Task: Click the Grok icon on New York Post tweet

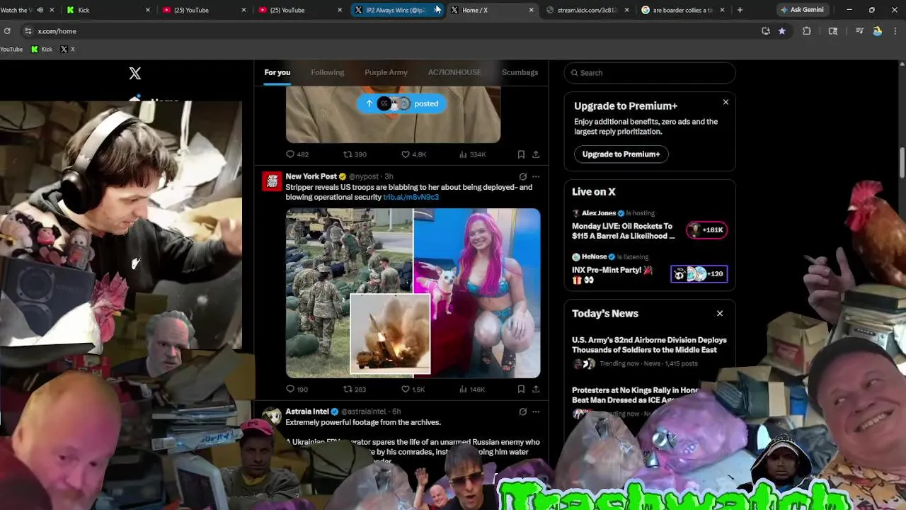Action: (x=522, y=176)
